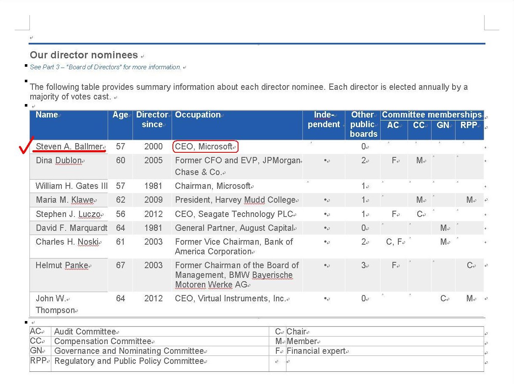Image resolution: width=514 pixels, height=384 pixels.
Task: Click the name "William H. Gates III"
Action: (72, 186)
